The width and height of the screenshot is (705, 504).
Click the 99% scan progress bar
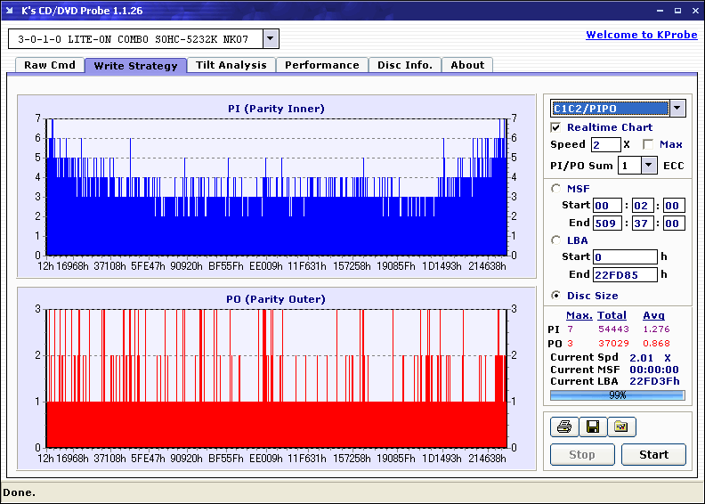point(617,394)
